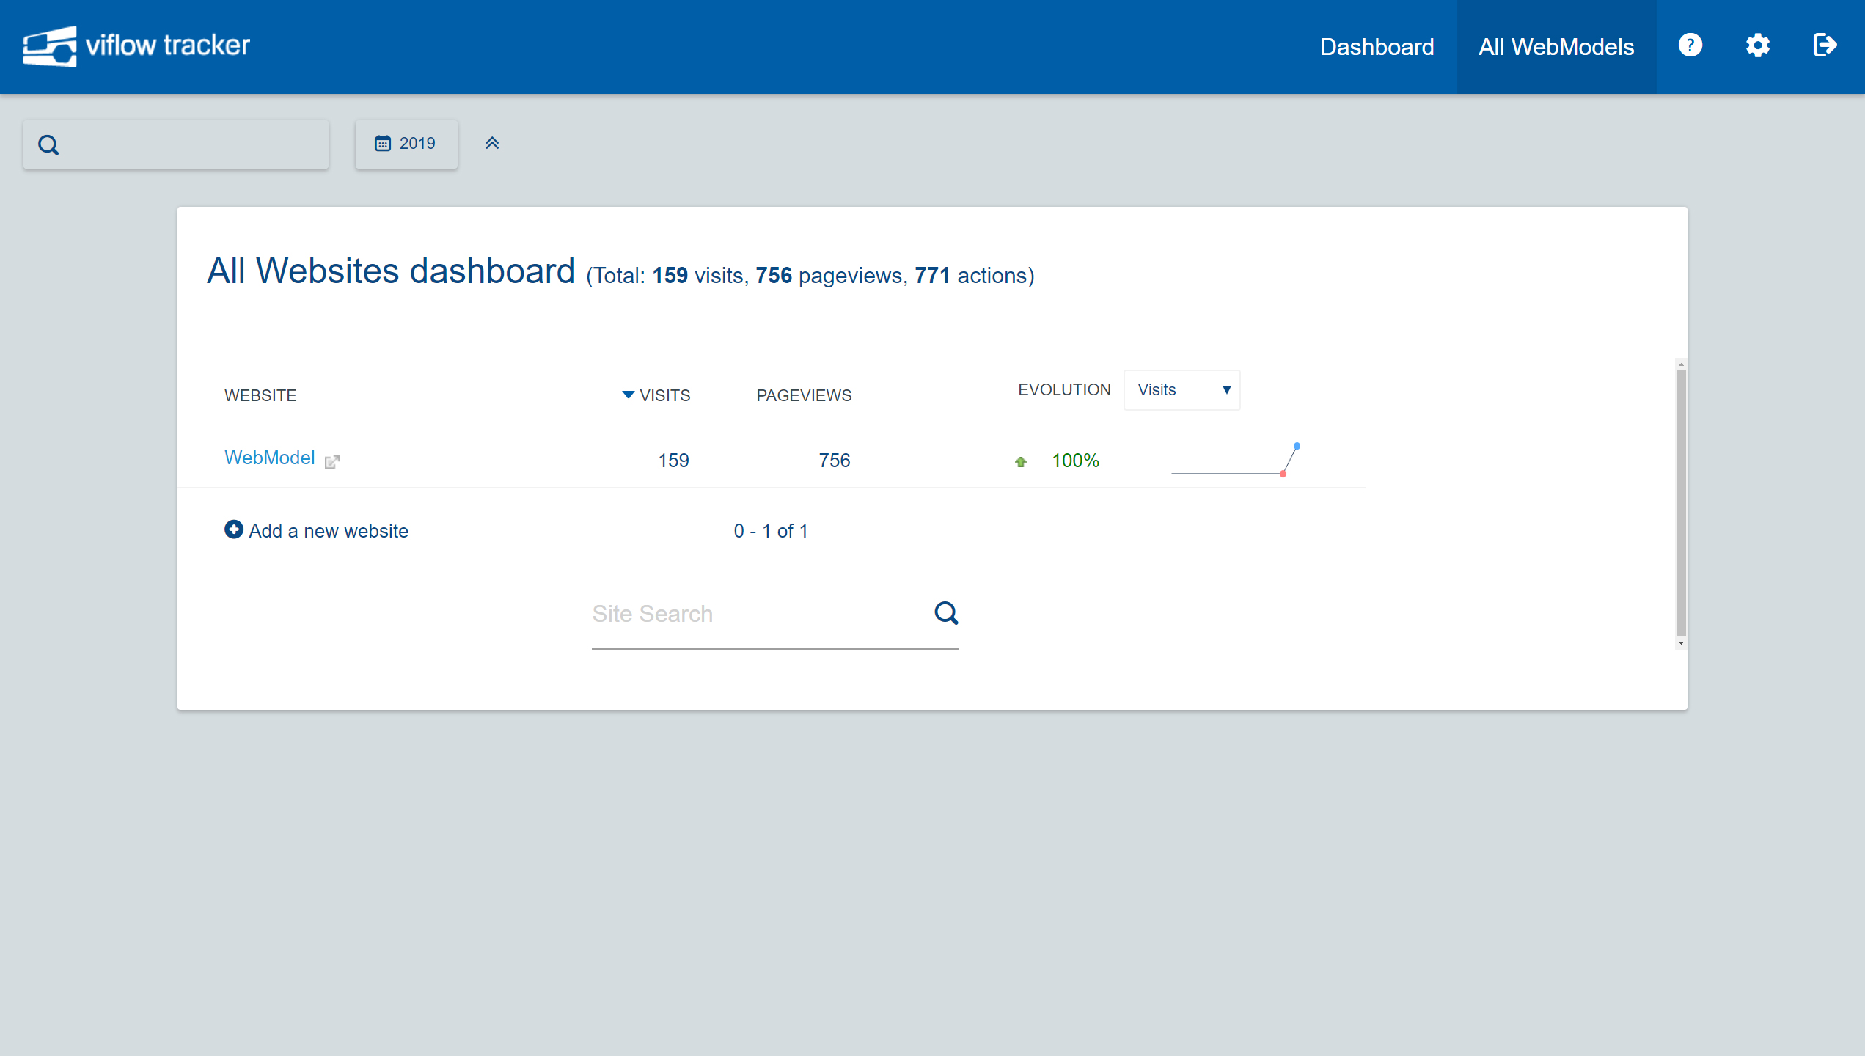1865x1056 pixels.
Task: Open the help question mark icon
Action: point(1690,45)
